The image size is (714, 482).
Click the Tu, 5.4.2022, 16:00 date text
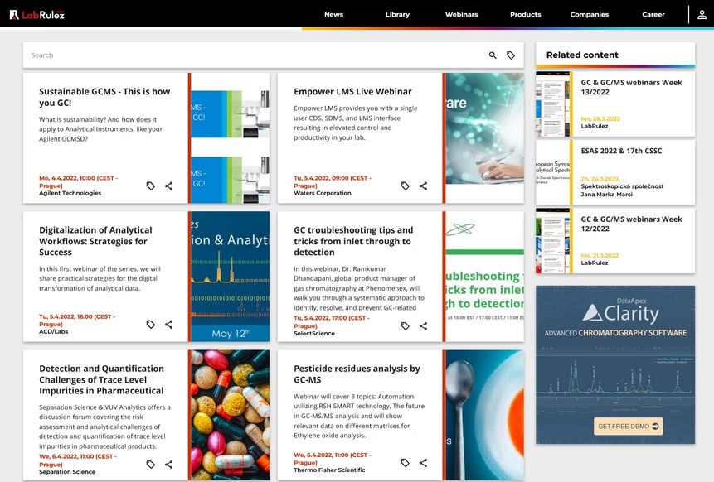77,321
